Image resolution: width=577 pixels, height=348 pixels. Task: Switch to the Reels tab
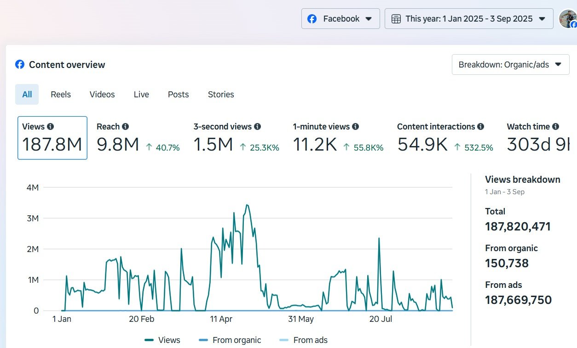[61, 95]
